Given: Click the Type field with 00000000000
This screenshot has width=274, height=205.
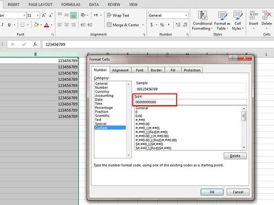Looking at the screenshot, I should tap(190, 102).
